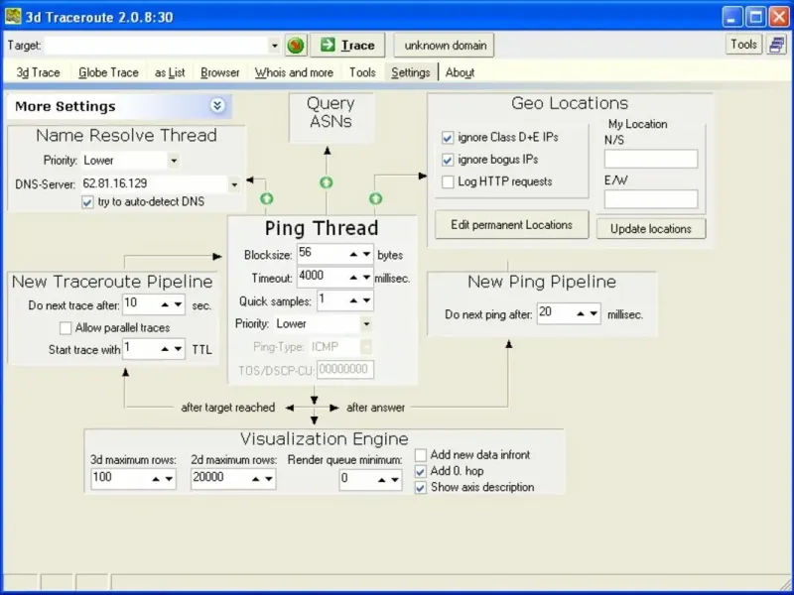Click the N/S location field
Viewport: 794px width, 595px height.
pos(651,159)
